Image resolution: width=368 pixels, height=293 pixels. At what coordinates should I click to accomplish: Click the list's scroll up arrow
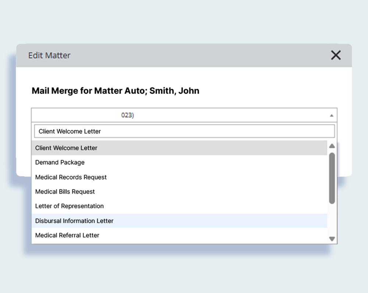pos(332,146)
